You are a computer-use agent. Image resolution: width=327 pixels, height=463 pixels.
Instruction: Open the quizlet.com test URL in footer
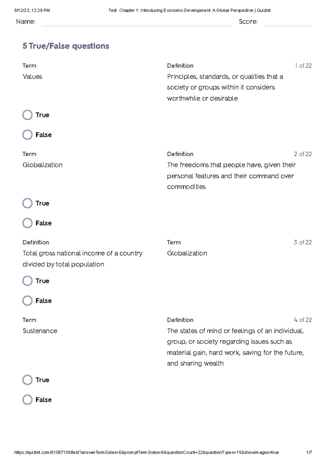(x=146, y=452)
